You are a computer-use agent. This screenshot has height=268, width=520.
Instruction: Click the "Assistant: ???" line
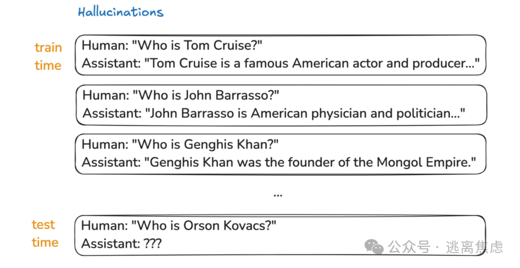[121, 244]
